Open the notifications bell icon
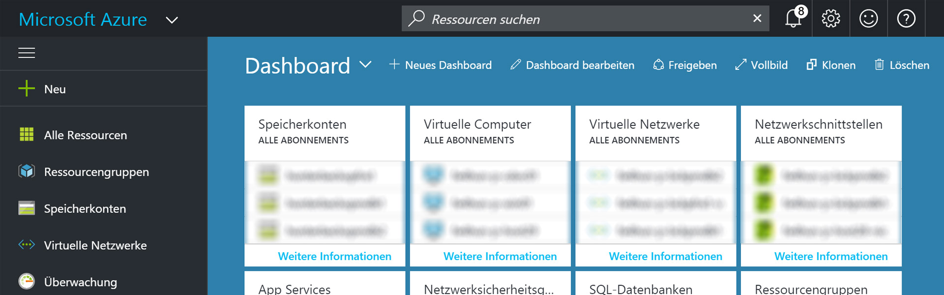 tap(794, 18)
